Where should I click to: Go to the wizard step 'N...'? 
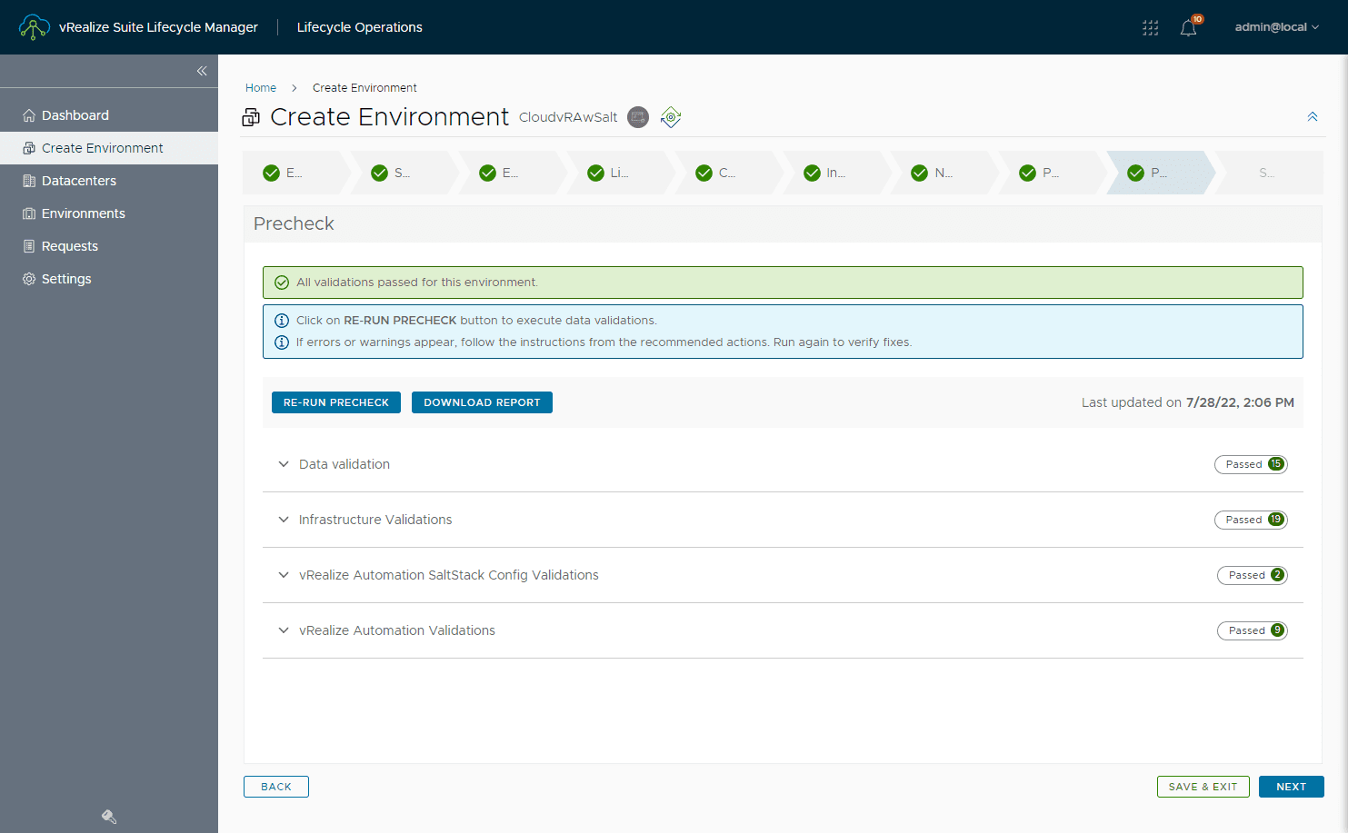click(x=943, y=173)
